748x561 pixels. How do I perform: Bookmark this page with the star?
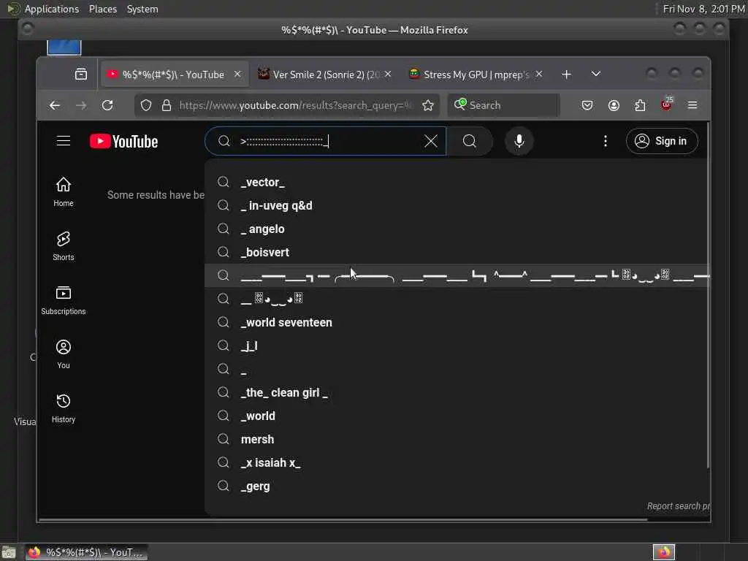click(x=428, y=105)
